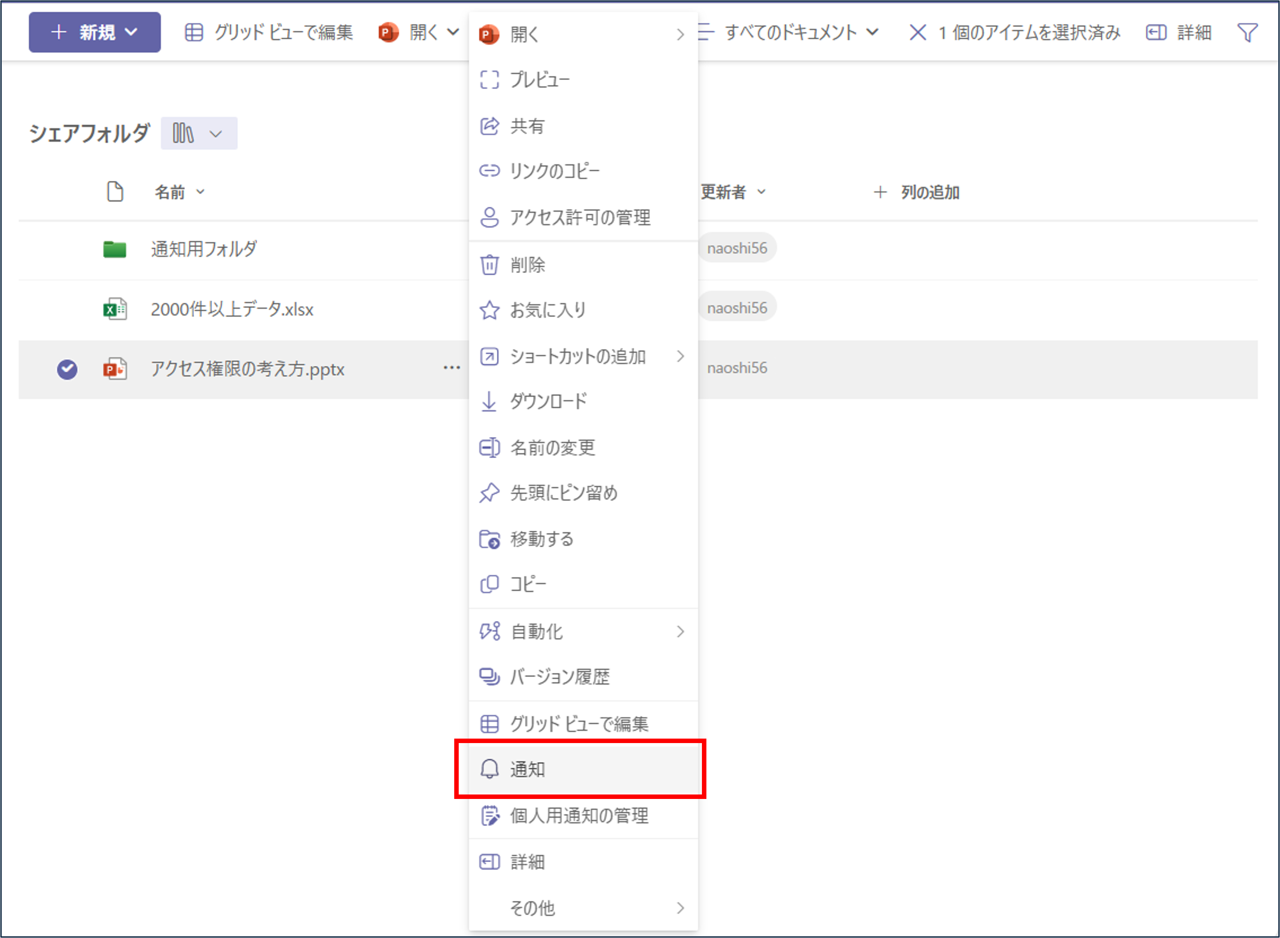Expand the 開く submenu arrow in the context menu
This screenshot has height=938, width=1280.
pos(680,34)
